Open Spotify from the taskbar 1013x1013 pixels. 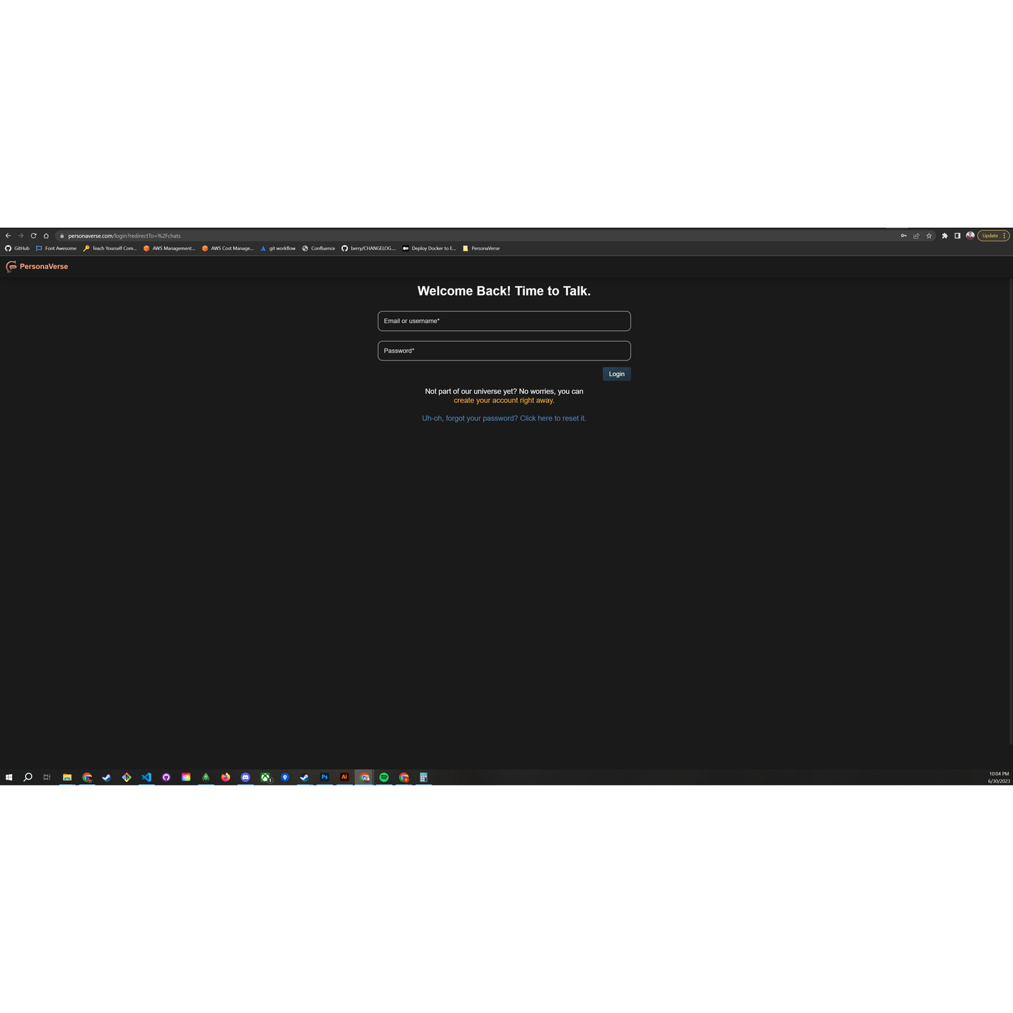[384, 777]
